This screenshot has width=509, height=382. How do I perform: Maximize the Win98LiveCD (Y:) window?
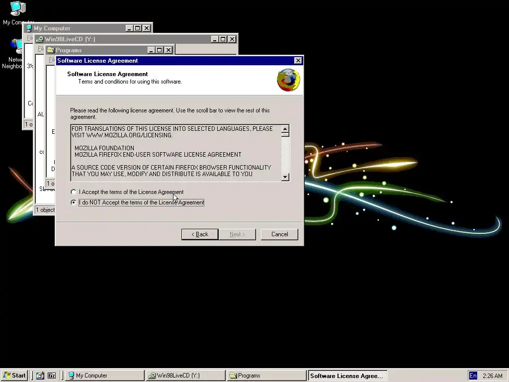(x=223, y=39)
